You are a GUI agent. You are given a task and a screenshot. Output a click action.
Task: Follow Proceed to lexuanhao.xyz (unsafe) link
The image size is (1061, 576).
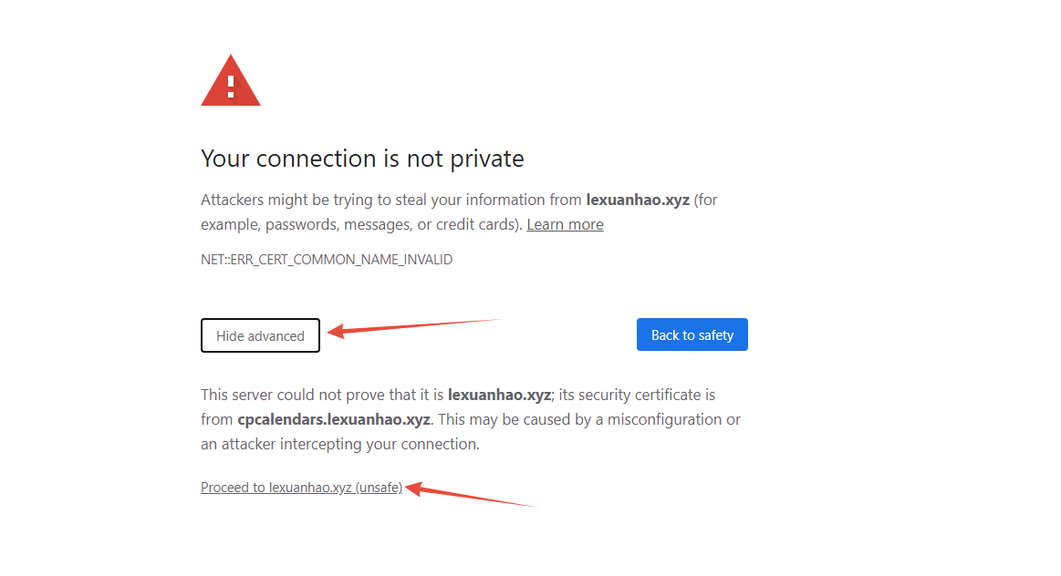[301, 488]
